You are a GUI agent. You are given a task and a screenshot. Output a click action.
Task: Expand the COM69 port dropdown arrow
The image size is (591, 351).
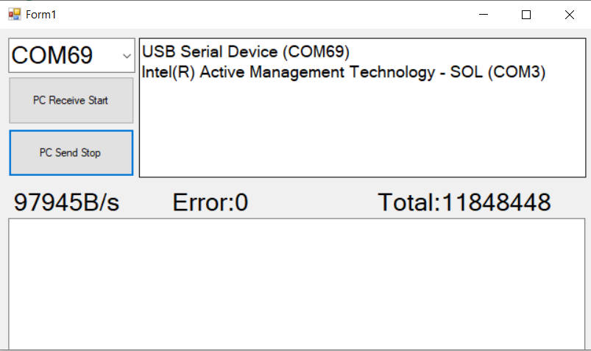tap(127, 56)
